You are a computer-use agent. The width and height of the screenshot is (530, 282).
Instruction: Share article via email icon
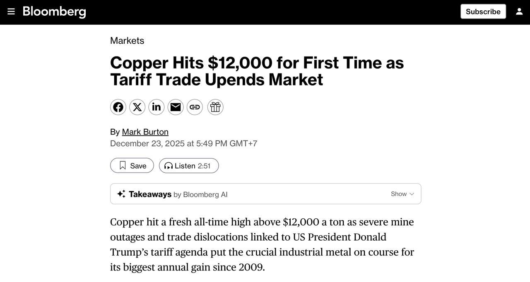click(x=176, y=107)
